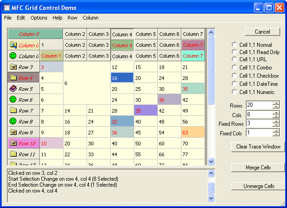This screenshot has width=287, height=208.
Task: Open the Column menu
Action: coord(90,18)
